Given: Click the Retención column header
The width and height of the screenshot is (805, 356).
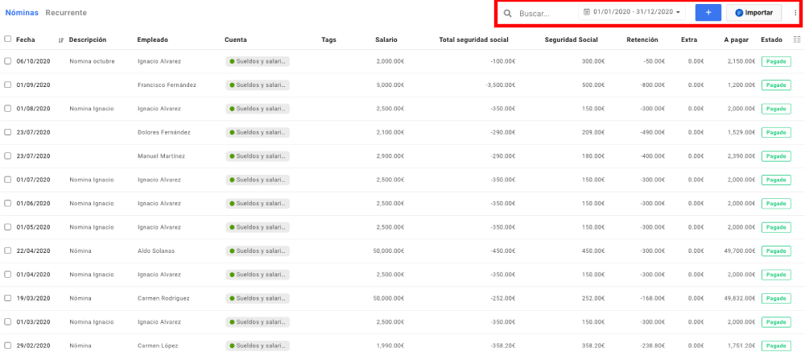Looking at the screenshot, I should coord(642,39).
